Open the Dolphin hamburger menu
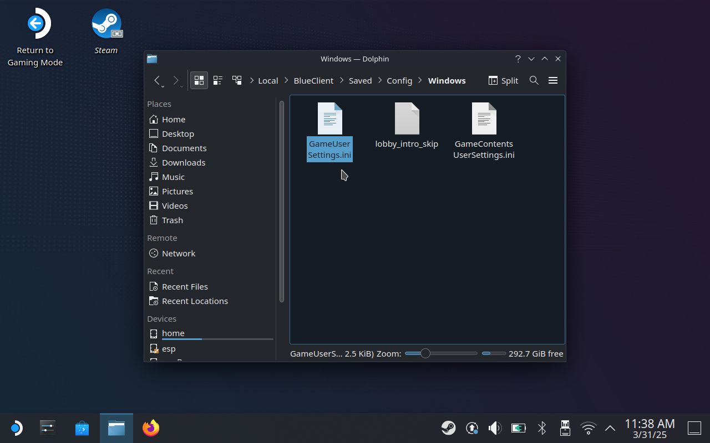This screenshot has height=443, width=710. (x=553, y=80)
